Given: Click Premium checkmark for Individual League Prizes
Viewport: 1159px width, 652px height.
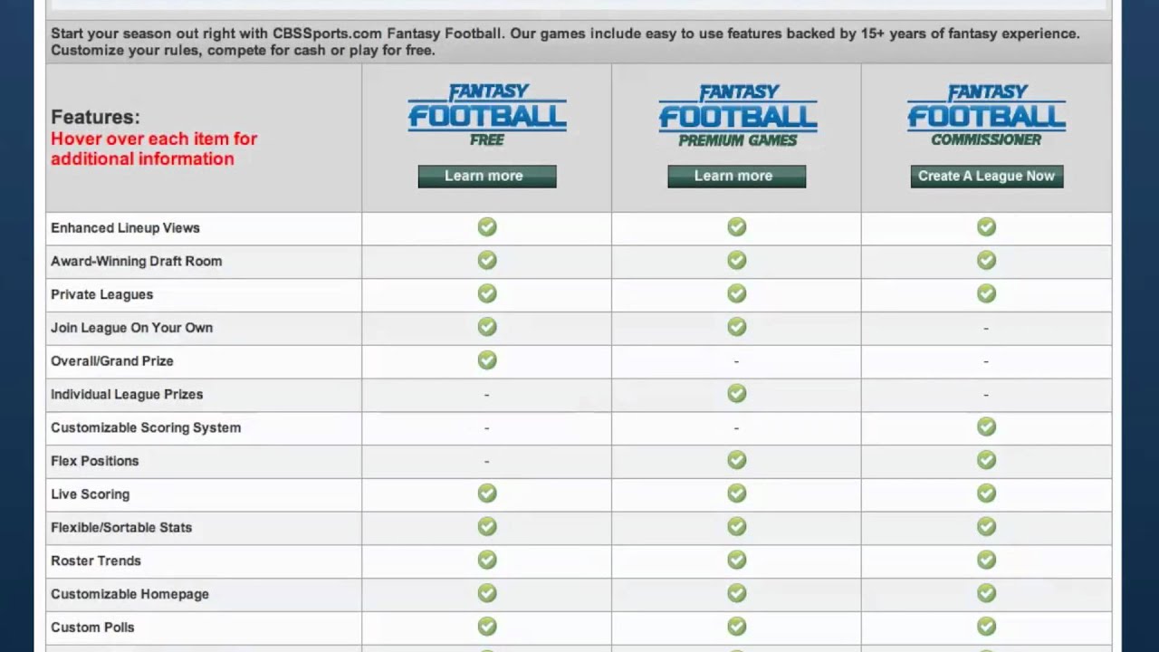Looking at the screenshot, I should pyautogui.click(x=737, y=394).
